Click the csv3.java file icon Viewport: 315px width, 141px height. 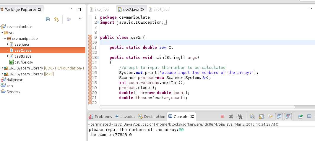(12, 56)
